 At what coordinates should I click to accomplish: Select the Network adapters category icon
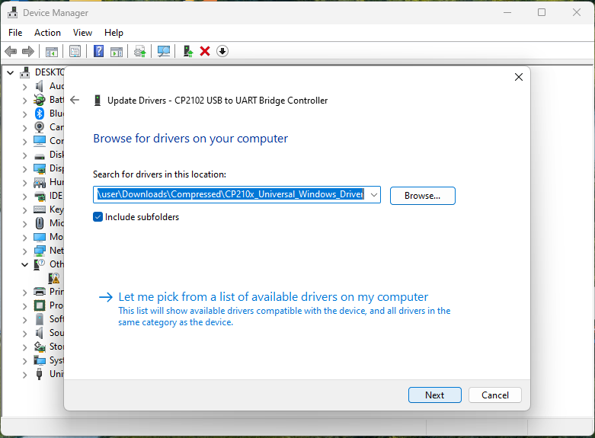point(40,251)
